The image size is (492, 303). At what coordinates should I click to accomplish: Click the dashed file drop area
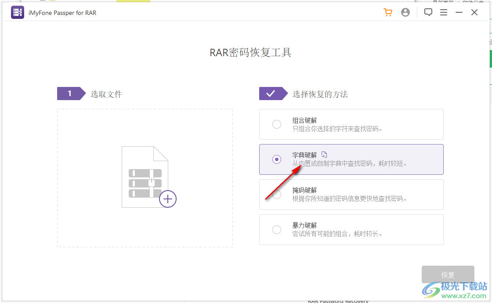[145, 178]
